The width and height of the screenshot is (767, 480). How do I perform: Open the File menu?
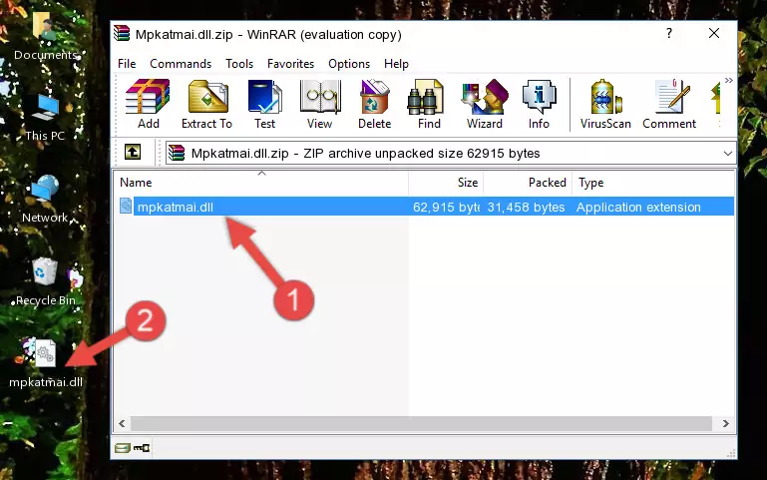pyautogui.click(x=127, y=64)
